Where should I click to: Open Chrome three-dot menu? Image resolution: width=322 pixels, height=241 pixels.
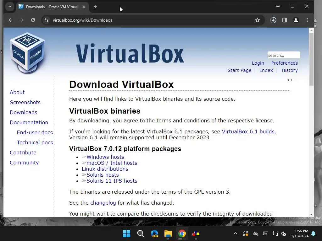[307, 20]
